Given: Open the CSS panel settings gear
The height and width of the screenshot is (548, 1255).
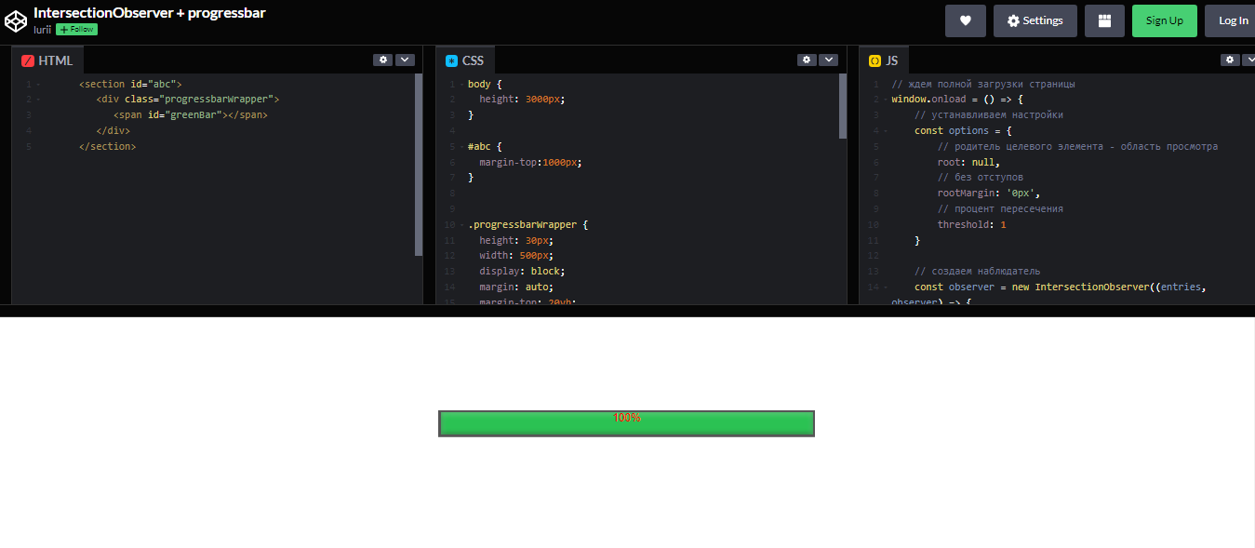Looking at the screenshot, I should (x=807, y=60).
